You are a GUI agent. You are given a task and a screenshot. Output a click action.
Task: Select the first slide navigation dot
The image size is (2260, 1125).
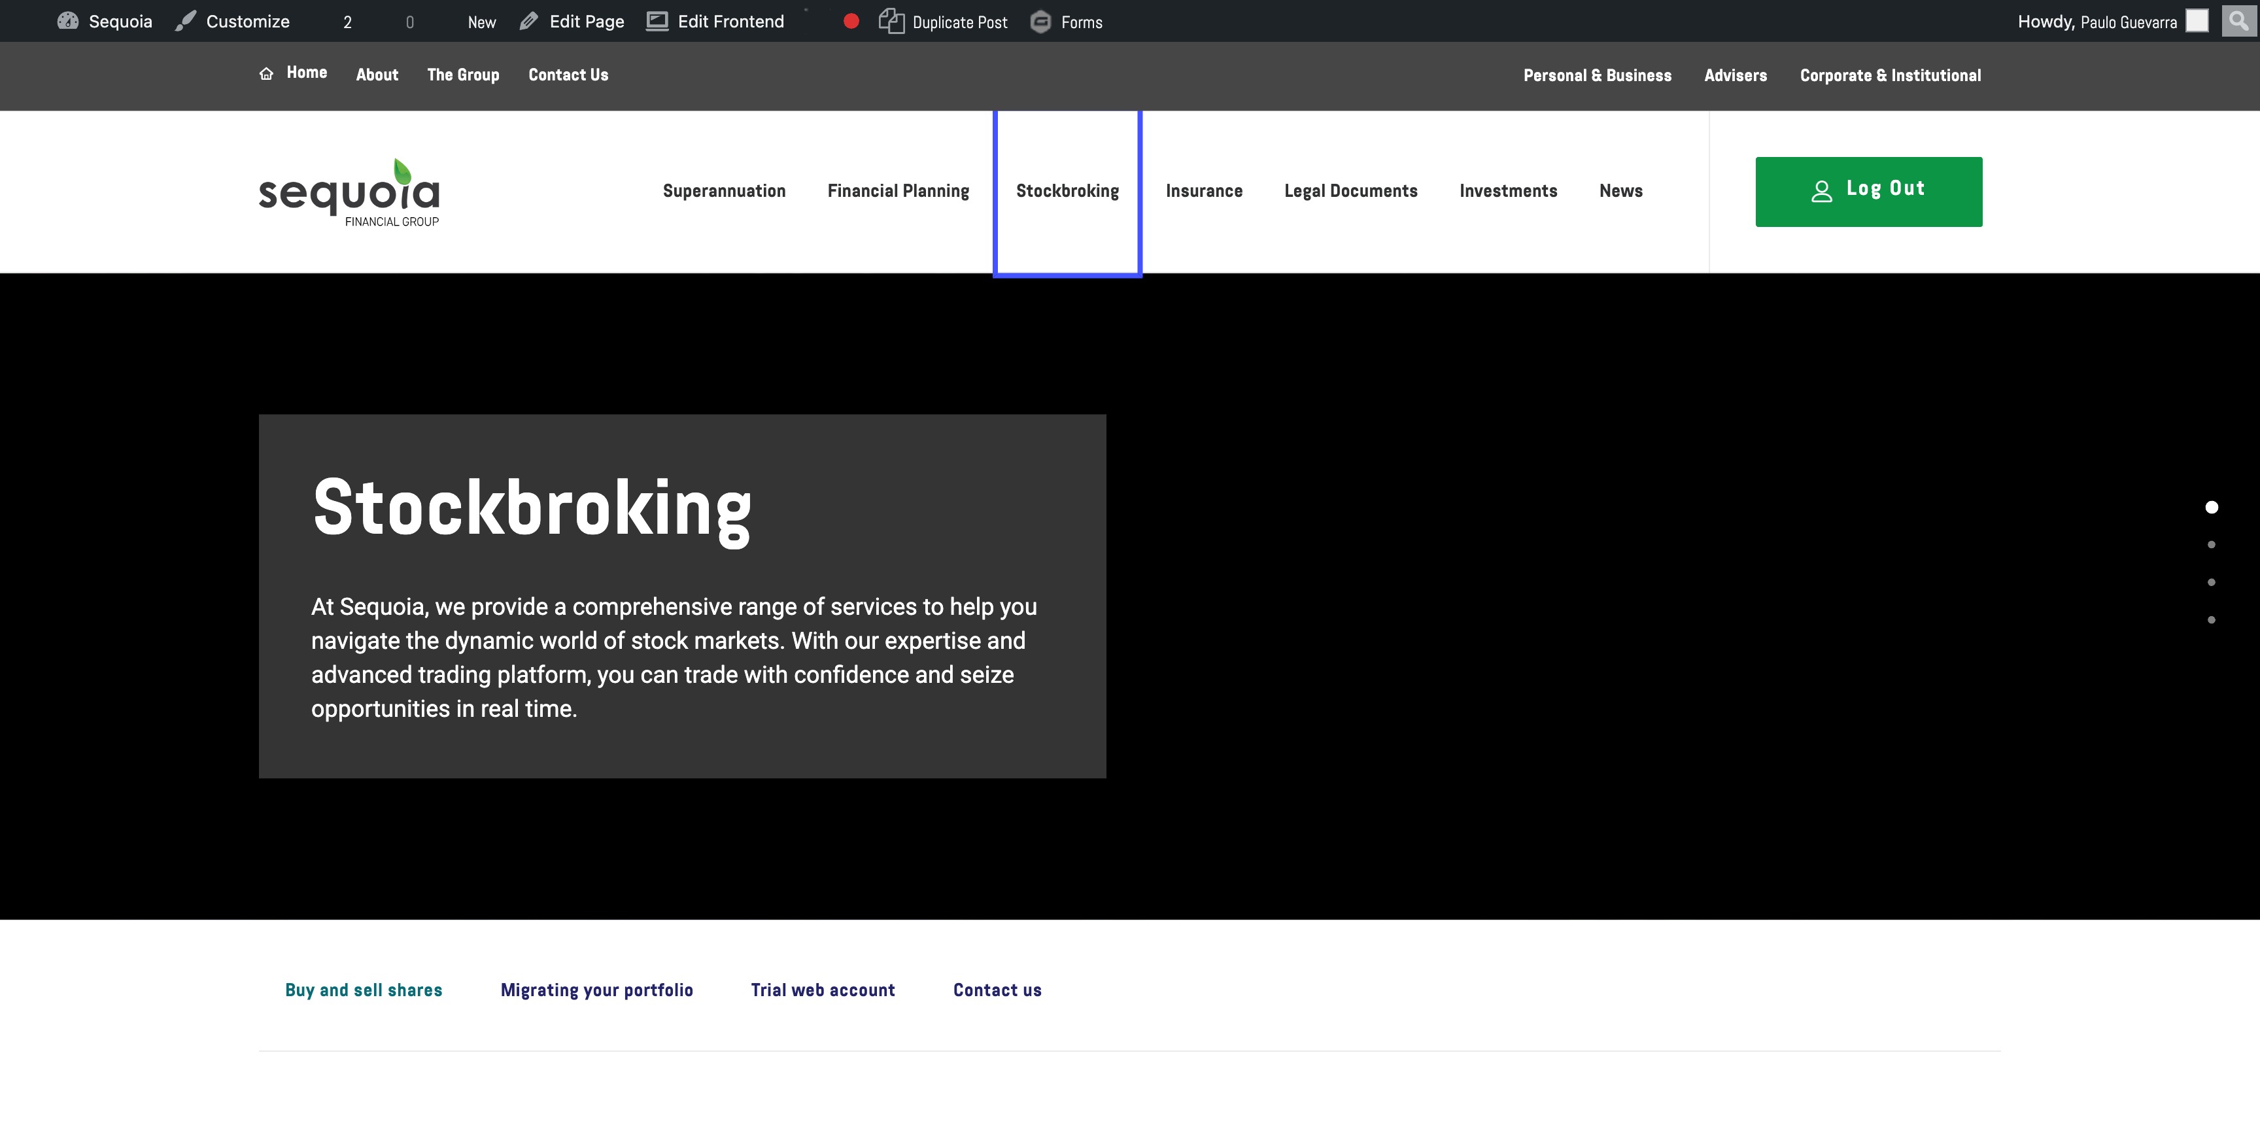2212,507
